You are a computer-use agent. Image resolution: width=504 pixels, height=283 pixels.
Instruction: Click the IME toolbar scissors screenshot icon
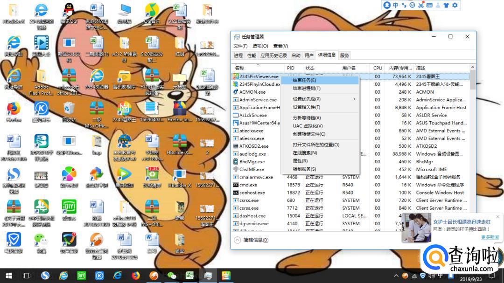click(421, 5)
